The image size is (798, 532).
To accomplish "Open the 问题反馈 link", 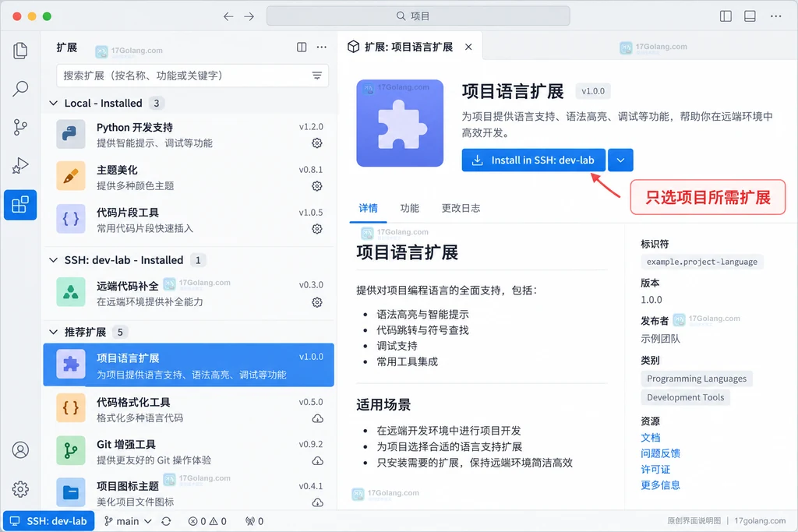I will 661,453.
